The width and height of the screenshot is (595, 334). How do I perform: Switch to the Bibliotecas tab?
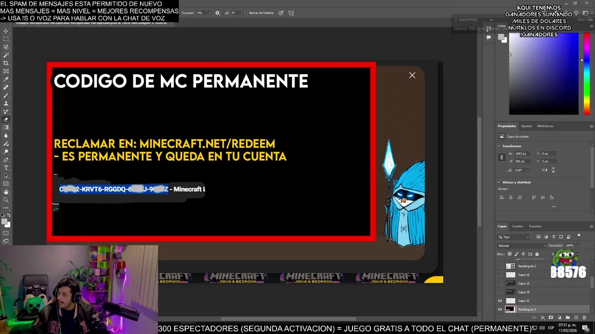pos(545,126)
